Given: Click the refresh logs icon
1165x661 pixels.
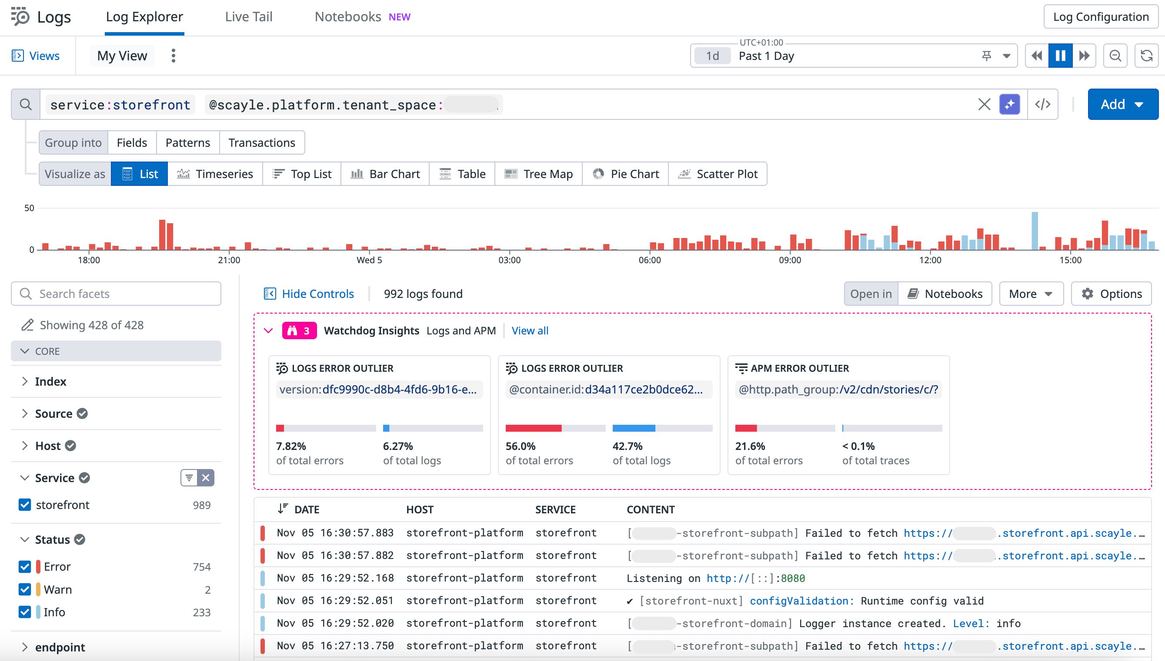Looking at the screenshot, I should [x=1146, y=56].
